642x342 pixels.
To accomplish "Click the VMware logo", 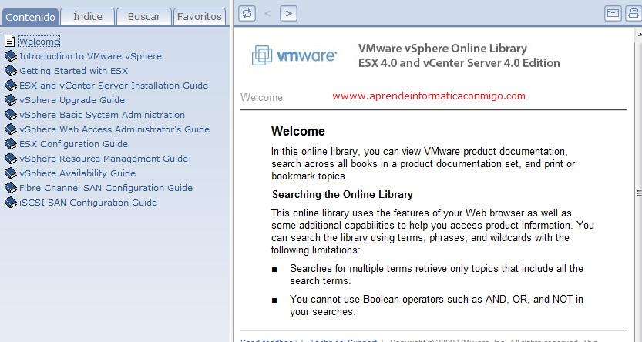I will pyautogui.click(x=294, y=55).
